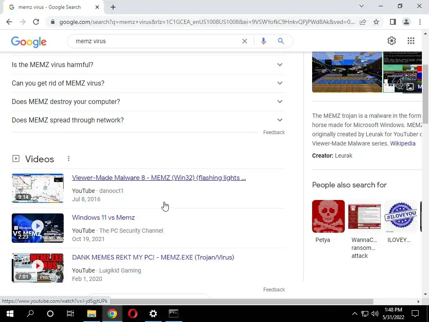Image resolution: width=429 pixels, height=322 pixels.
Task: Open Task View on taskbar
Action: pyautogui.click(x=70, y=314)
